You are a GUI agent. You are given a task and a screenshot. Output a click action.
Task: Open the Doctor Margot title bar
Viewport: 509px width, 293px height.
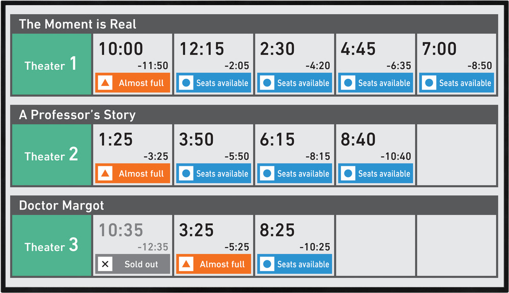(254, 205)
